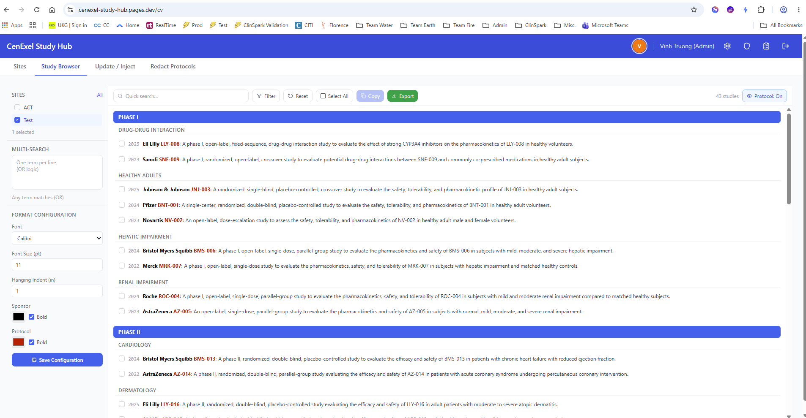Click into the Multi-Search text area
This screenshot has width=806, height=418.
point(57,172)
